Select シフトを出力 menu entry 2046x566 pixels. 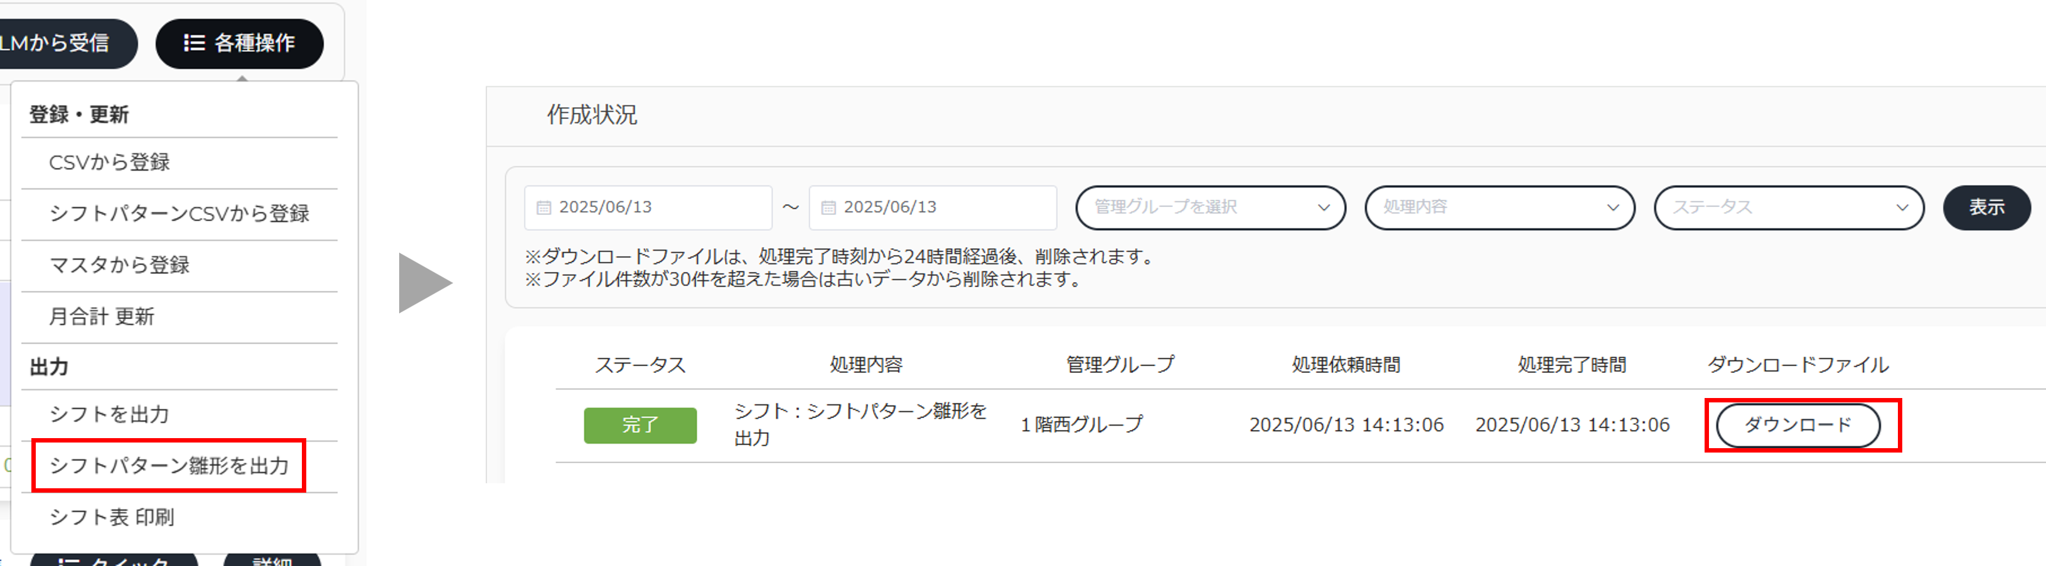coord(179,414)
